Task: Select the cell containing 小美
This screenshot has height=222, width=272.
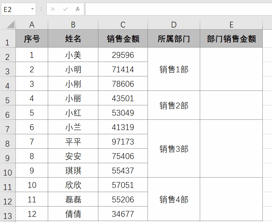Action: click(x=73, y=55)
